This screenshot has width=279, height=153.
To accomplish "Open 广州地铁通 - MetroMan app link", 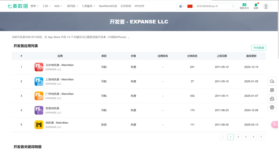I will coord(60,94).
